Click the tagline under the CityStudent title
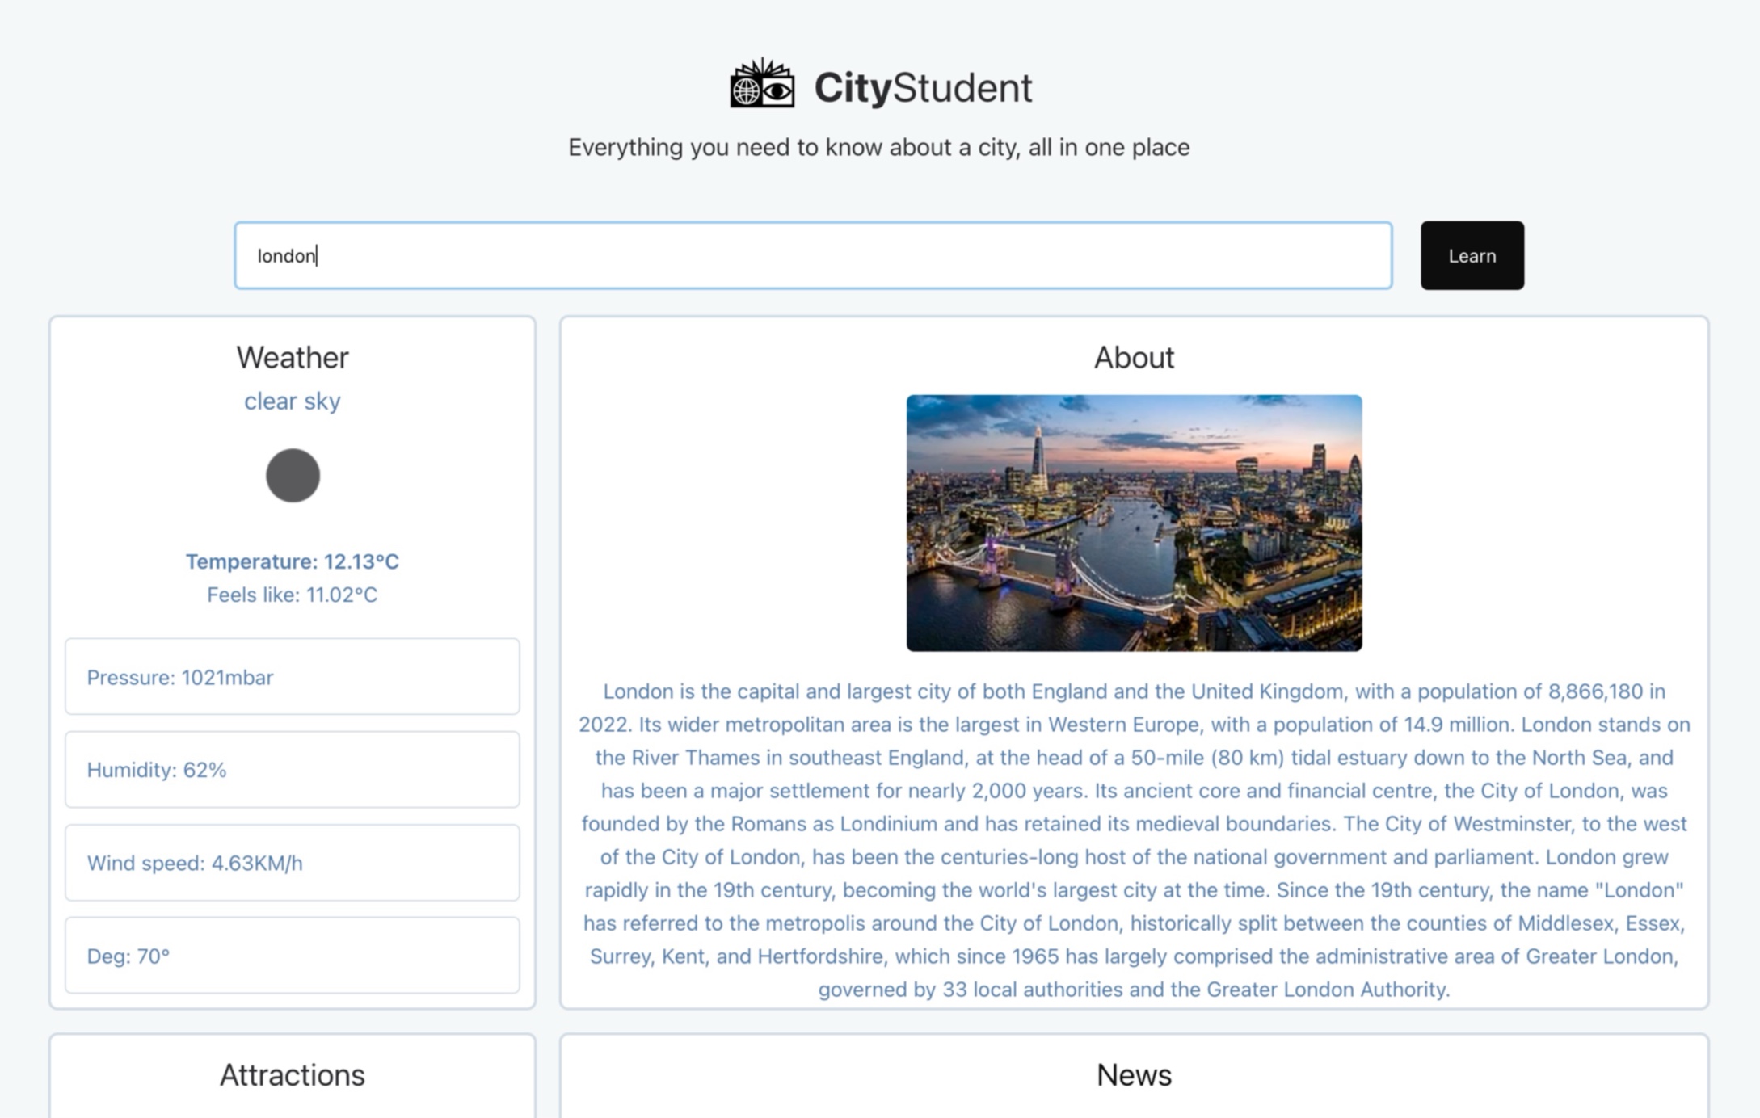Viewport: 1760px width, 1118px height. [x=878, y=148]
